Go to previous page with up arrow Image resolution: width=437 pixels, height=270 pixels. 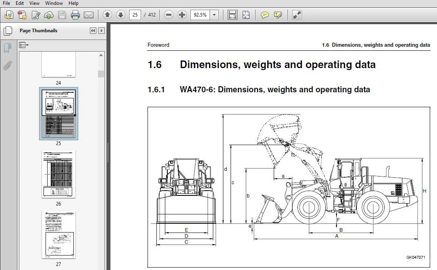(x=107, y=15)
